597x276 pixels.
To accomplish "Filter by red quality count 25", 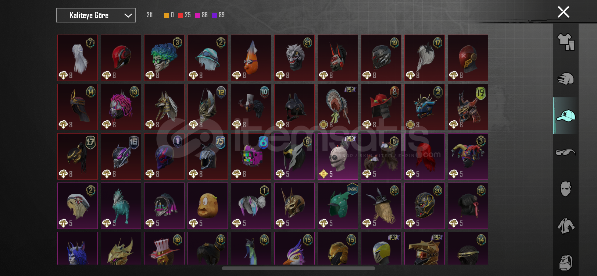I will [184, 15].
